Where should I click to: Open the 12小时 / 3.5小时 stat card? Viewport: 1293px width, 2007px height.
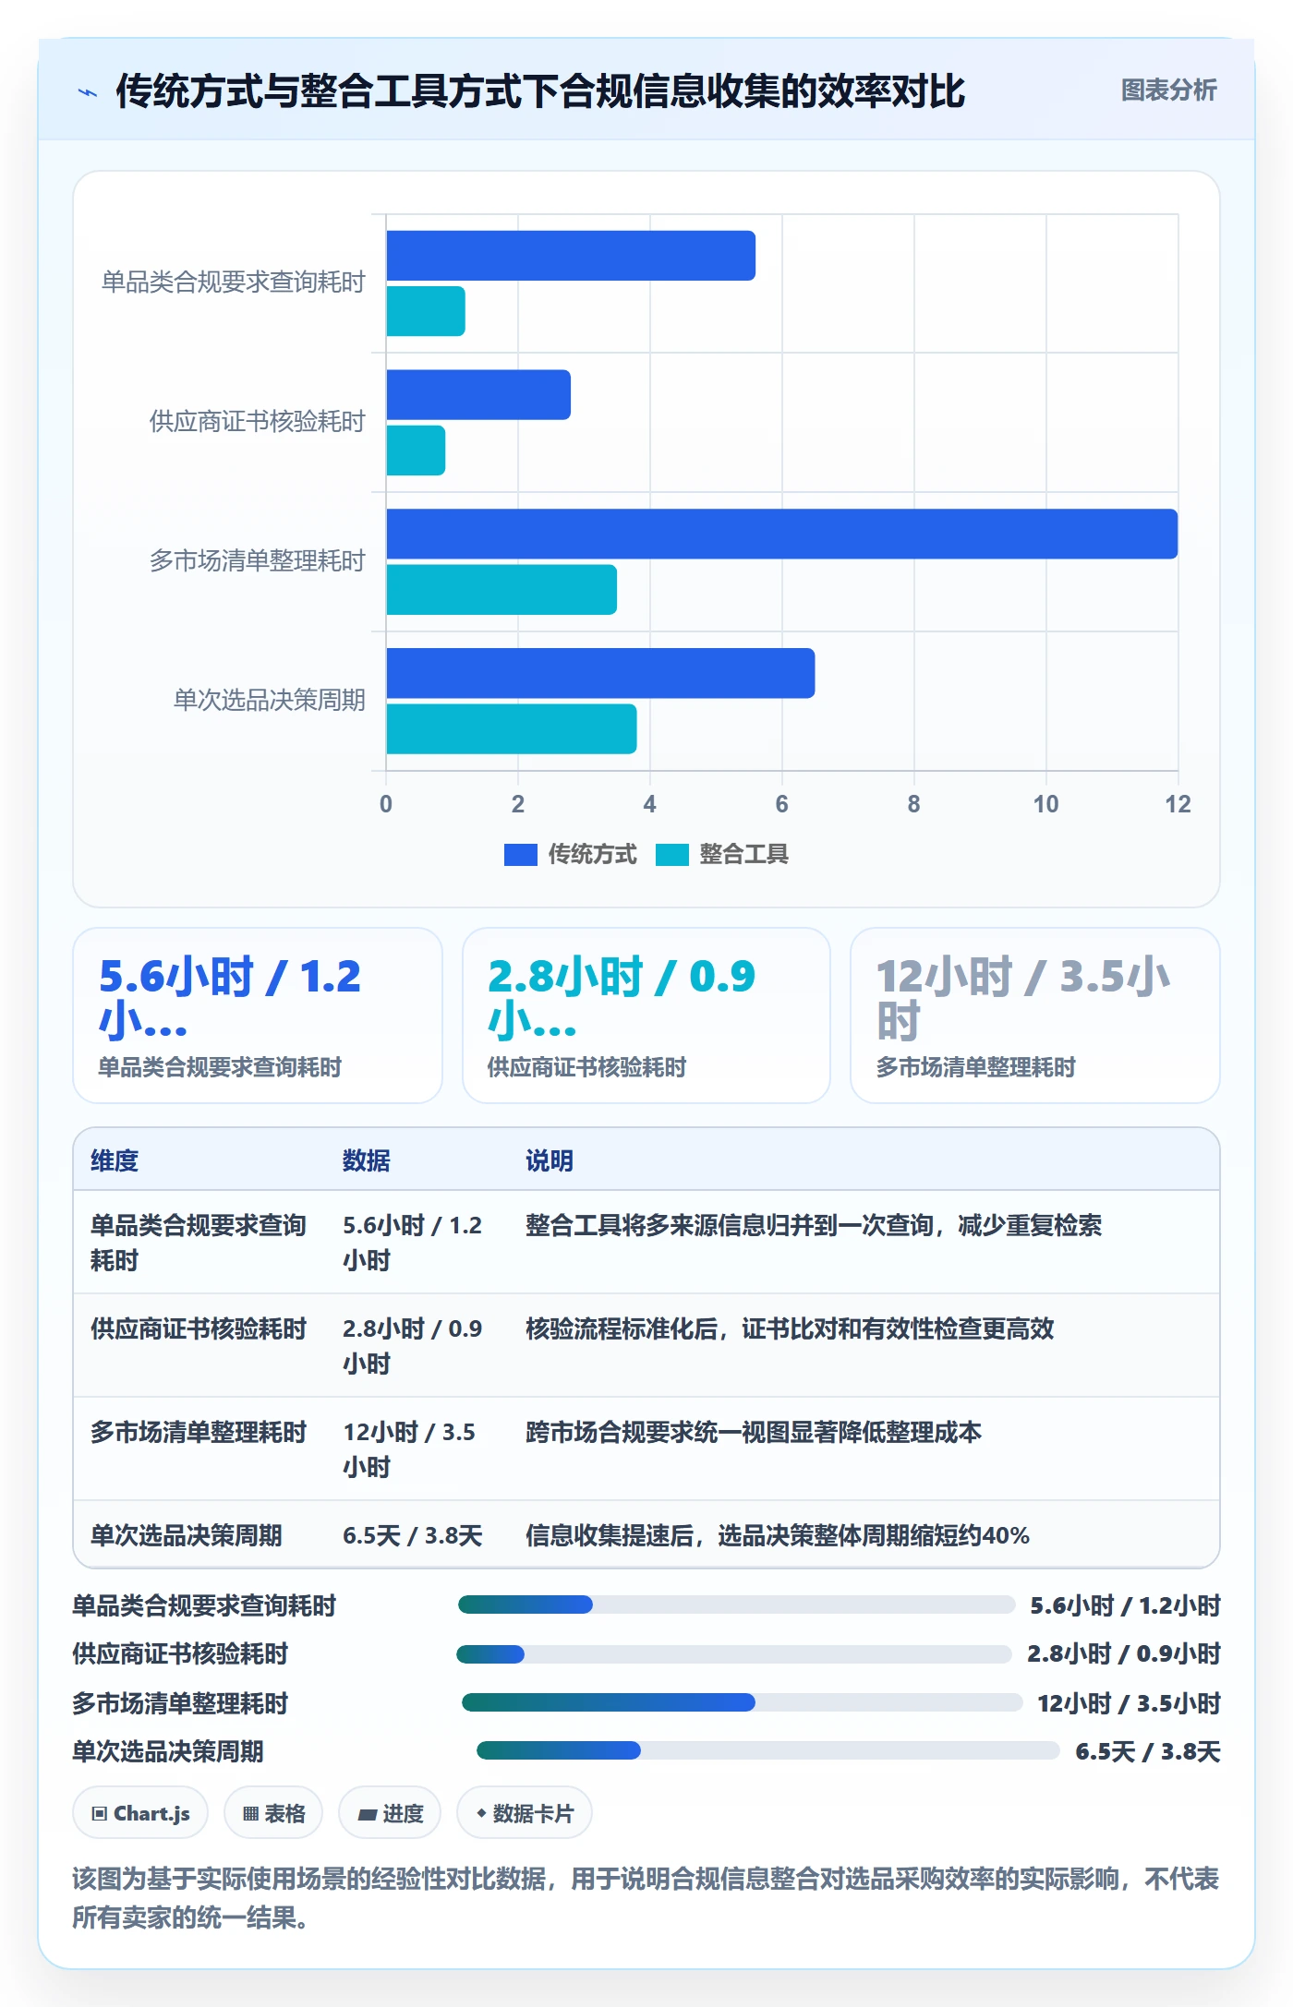(1035, 1016)
